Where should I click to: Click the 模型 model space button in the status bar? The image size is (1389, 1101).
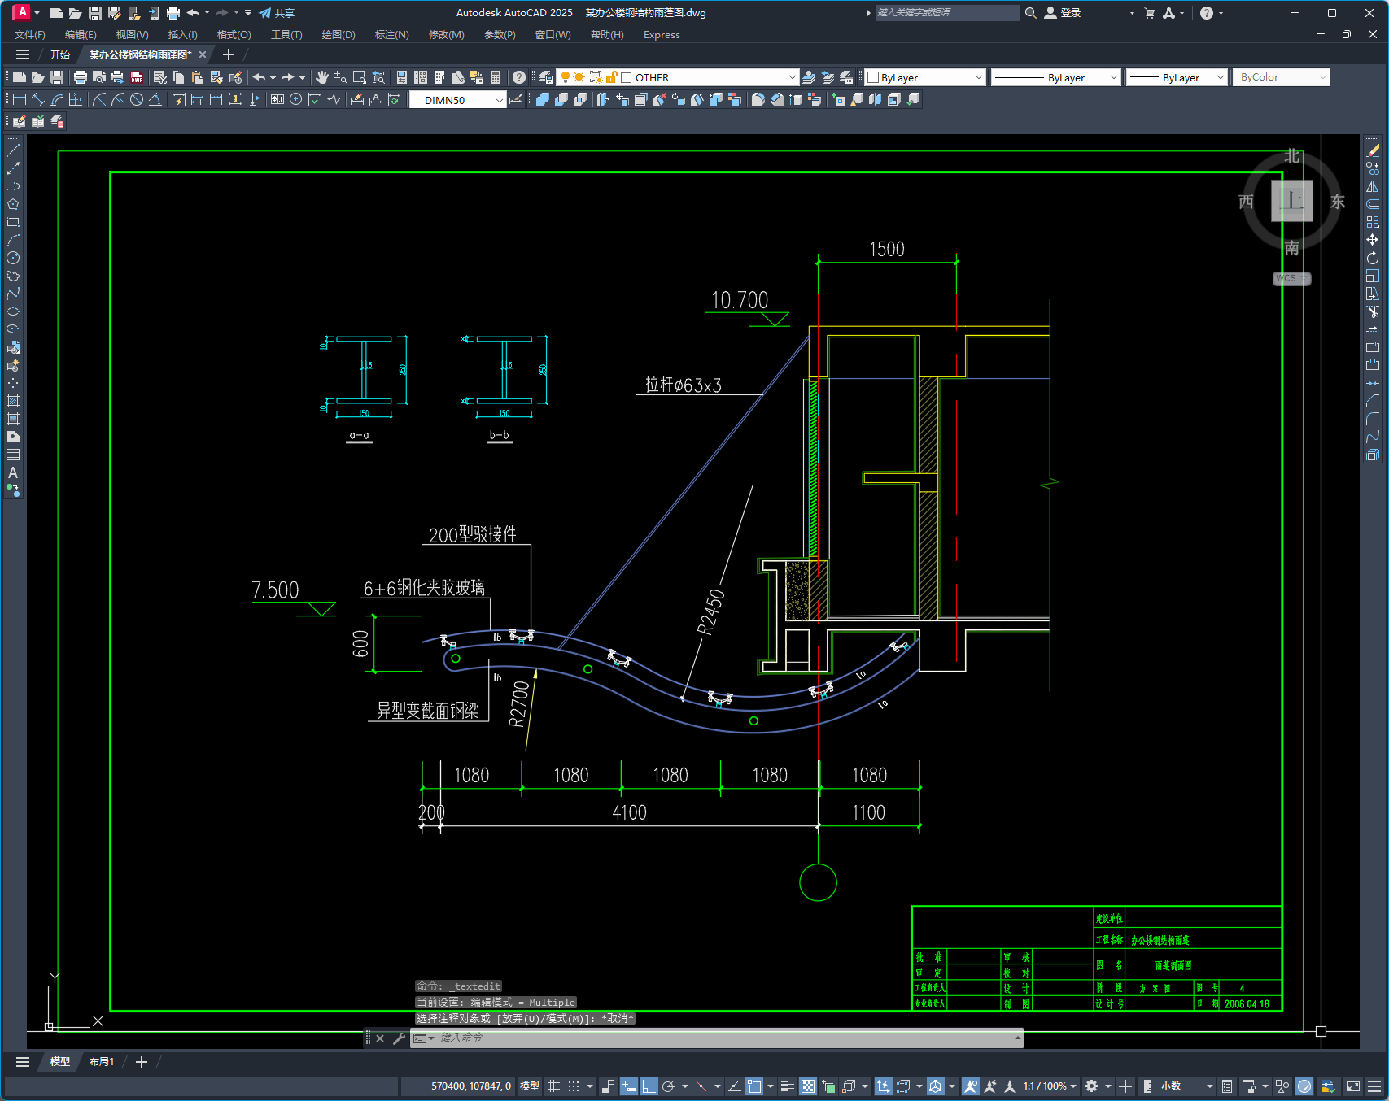(530, 1086)
